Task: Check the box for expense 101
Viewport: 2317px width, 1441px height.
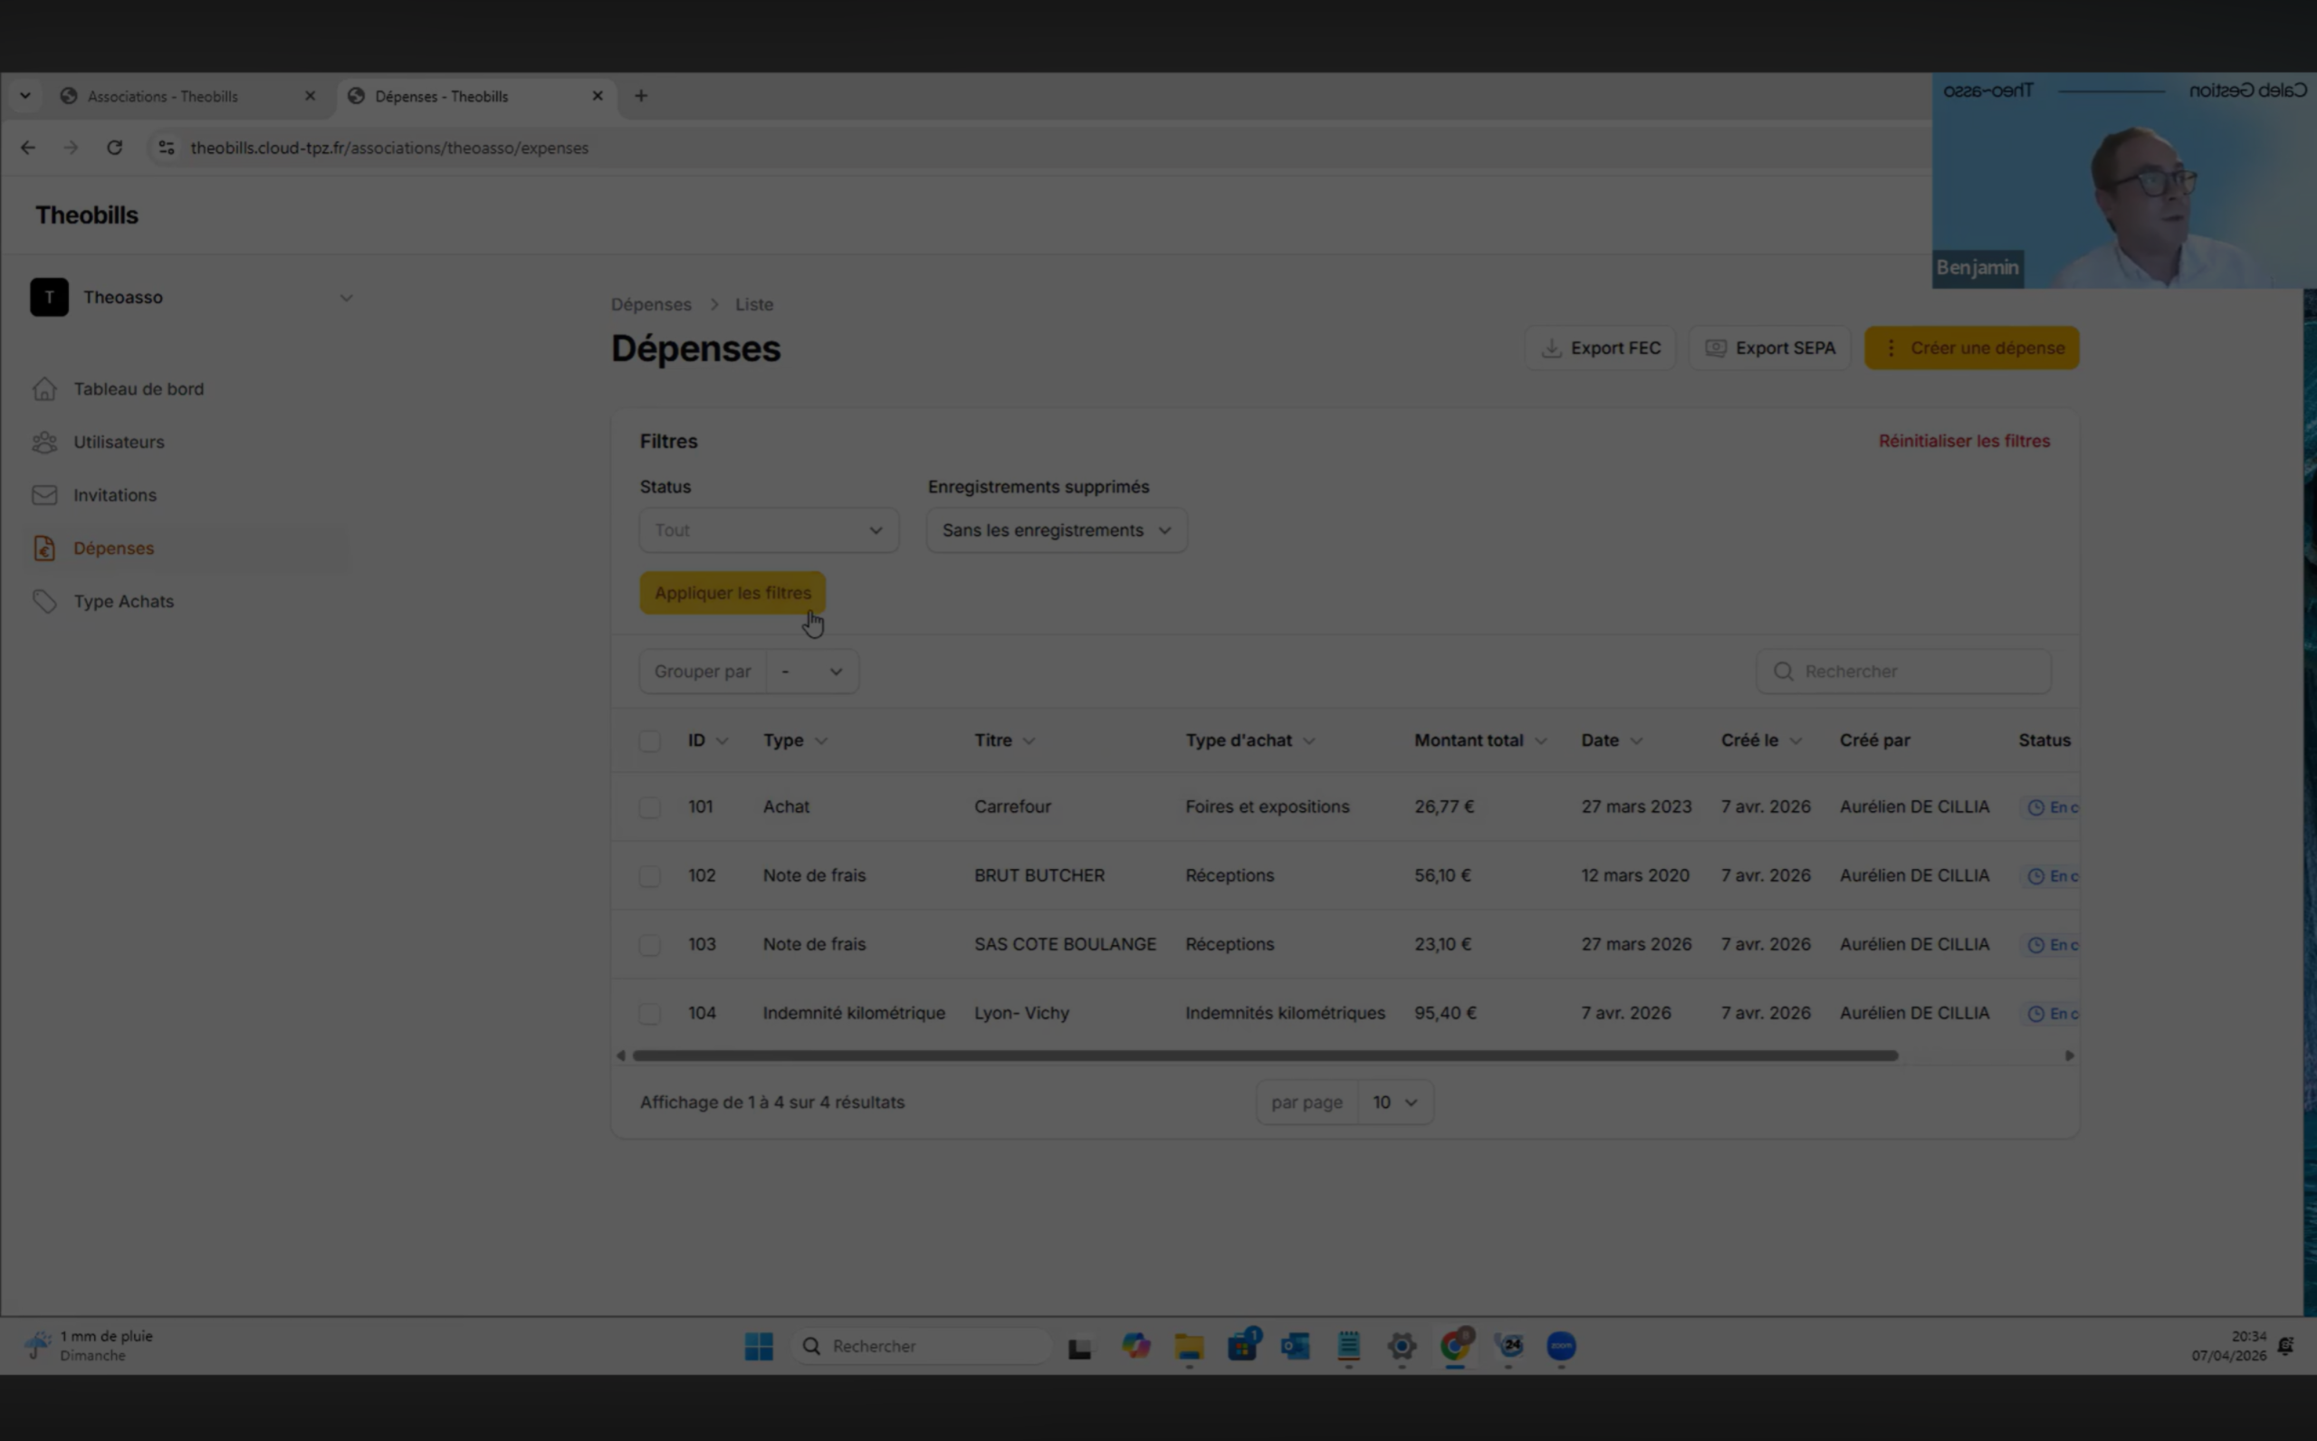Action: [650, 807]
